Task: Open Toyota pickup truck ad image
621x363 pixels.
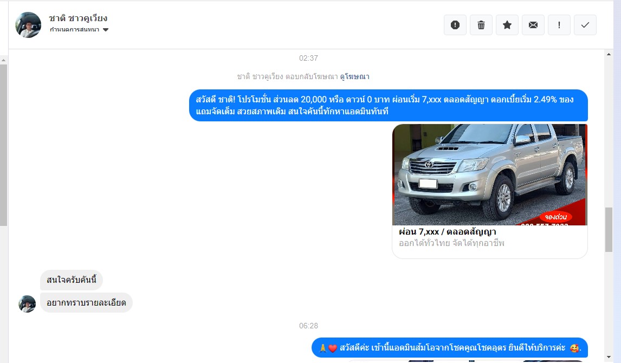Action: coord(489,174)
